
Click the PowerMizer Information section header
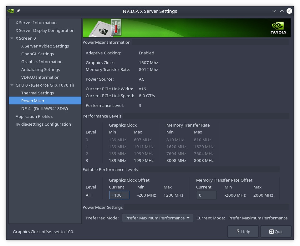(106, 42)
